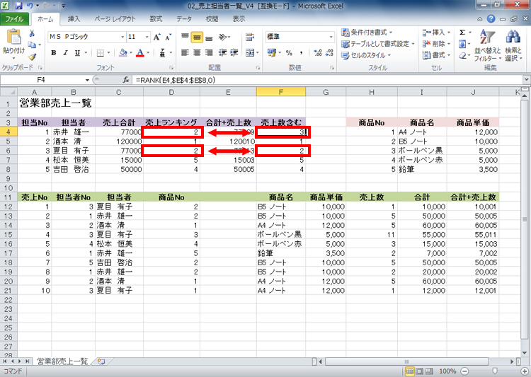Click the formula bar with RANK formula
This screenshot has height=377, width=531.
[x=327, y=80]
